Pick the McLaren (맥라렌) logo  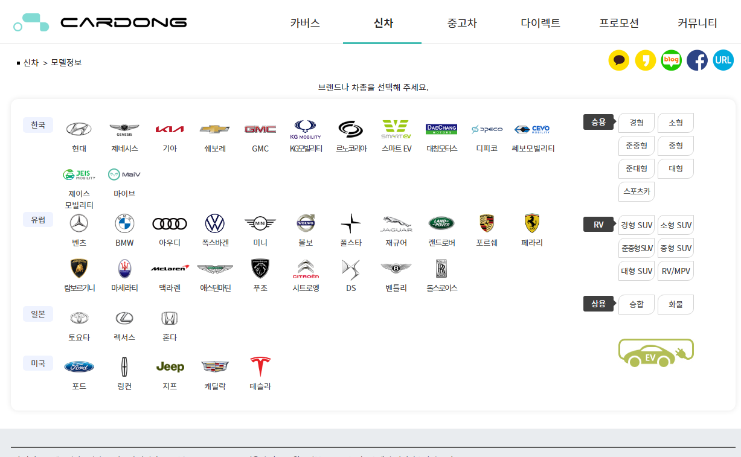170,268
